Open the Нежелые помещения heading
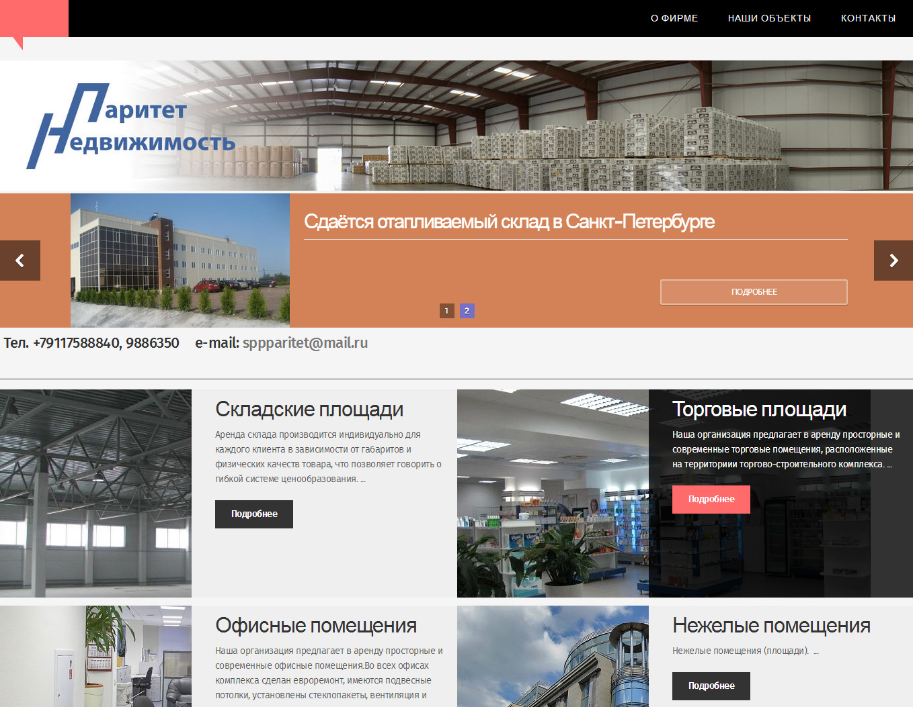Viewport: 913px width, 707px height. click(771, 626)
